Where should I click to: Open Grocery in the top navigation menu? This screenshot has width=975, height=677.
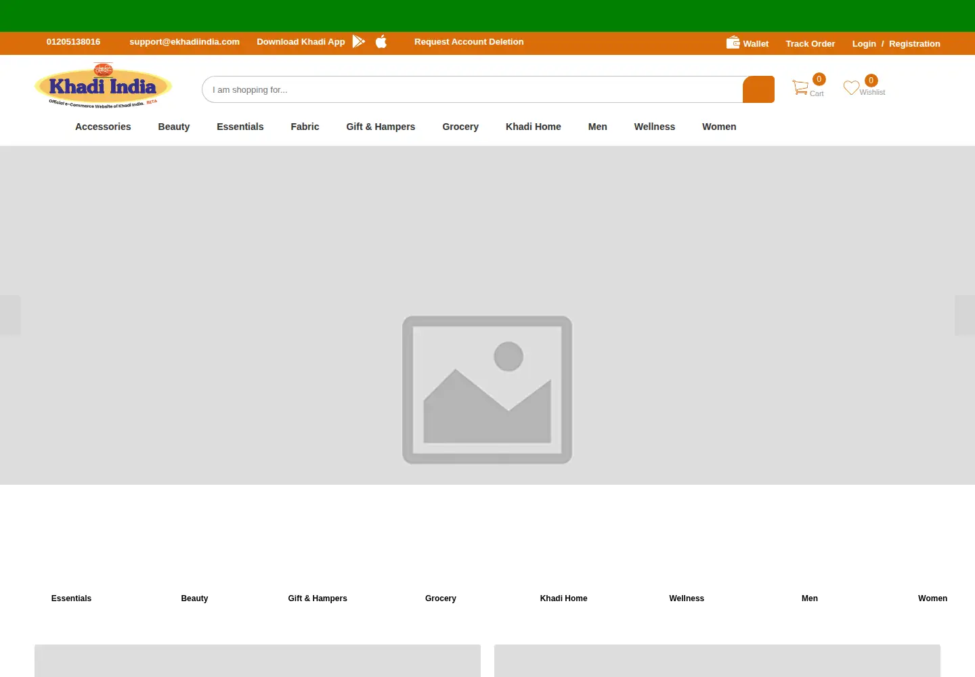[x=460, y=127]
